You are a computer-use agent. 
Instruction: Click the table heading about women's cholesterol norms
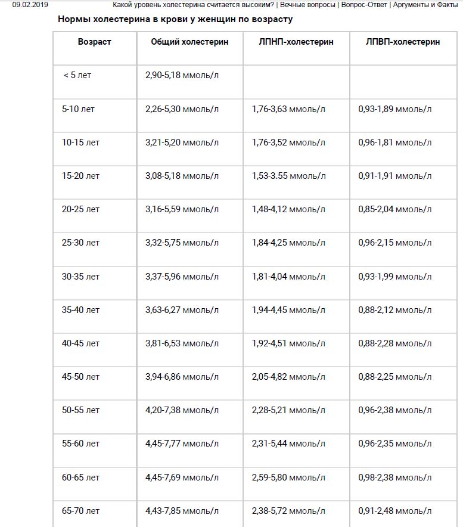[175, 19]
